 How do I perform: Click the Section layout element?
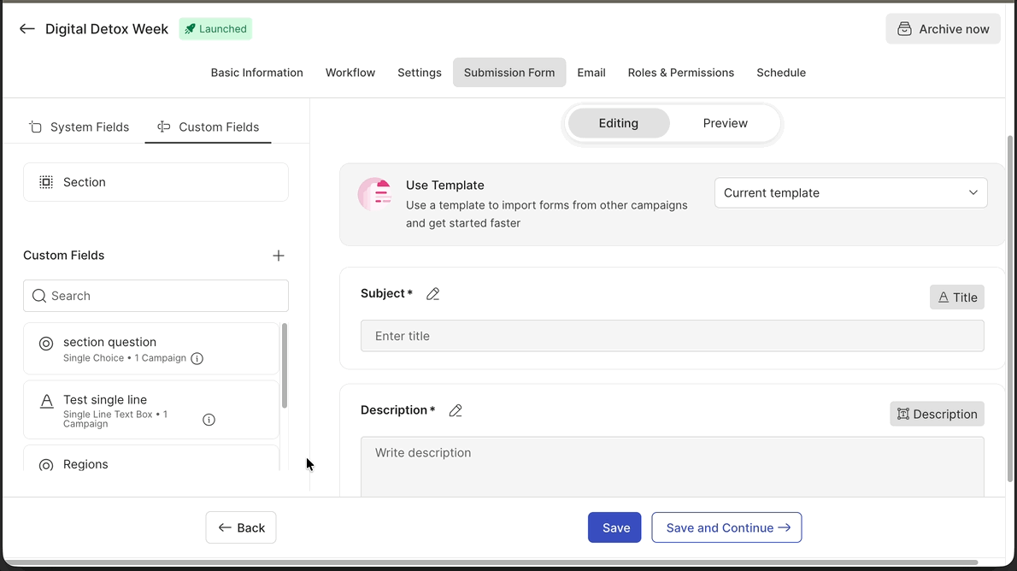(156, 182)
